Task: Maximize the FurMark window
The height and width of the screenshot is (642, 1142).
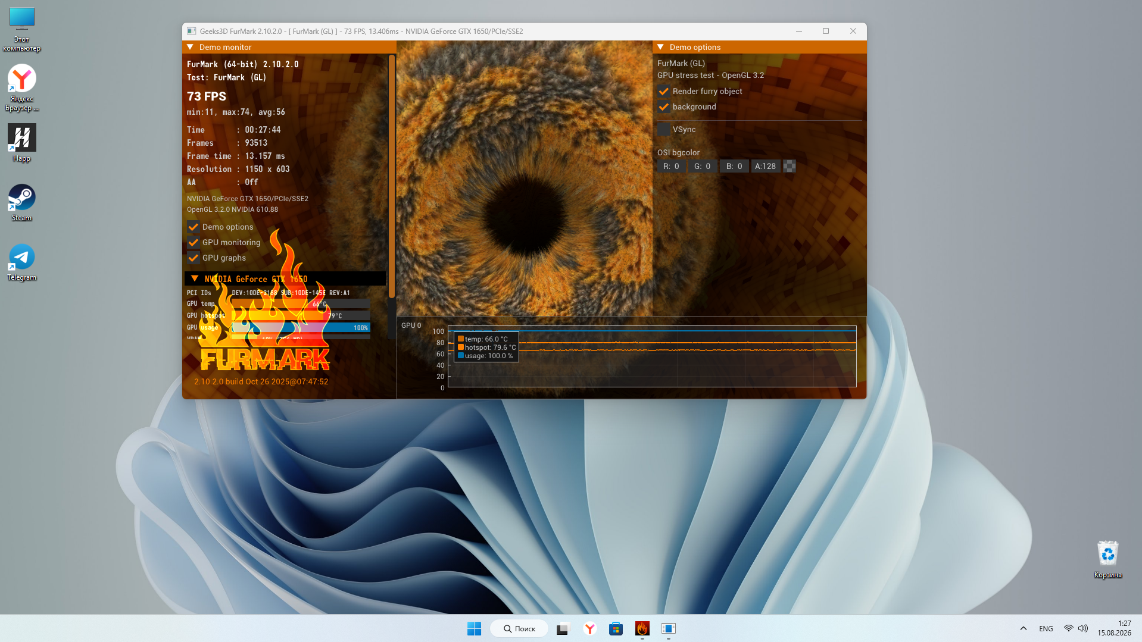Action: coord(826,31)
